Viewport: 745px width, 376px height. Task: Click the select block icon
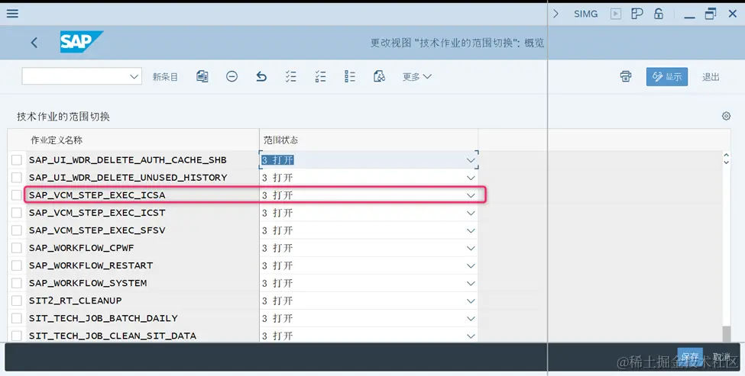coord(320,76)
